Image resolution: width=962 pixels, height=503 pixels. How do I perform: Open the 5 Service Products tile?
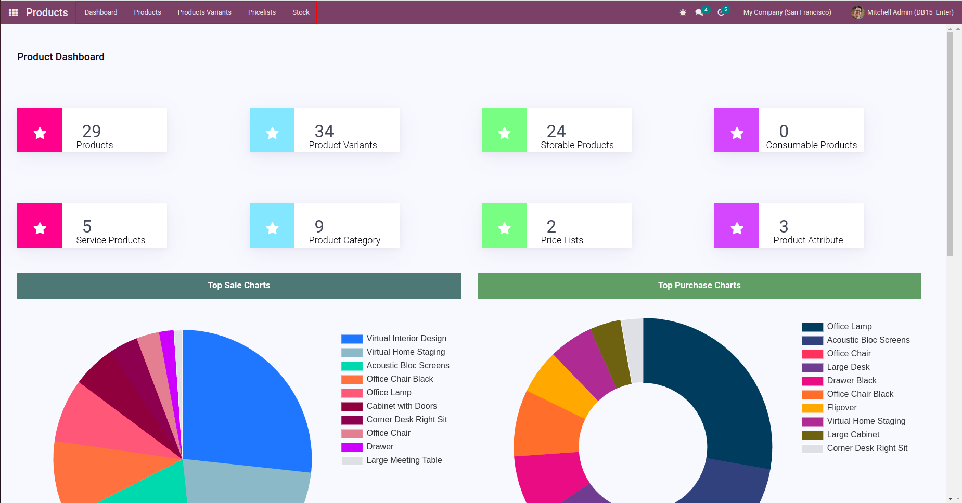pyautogui.click(x=92, y=226)
